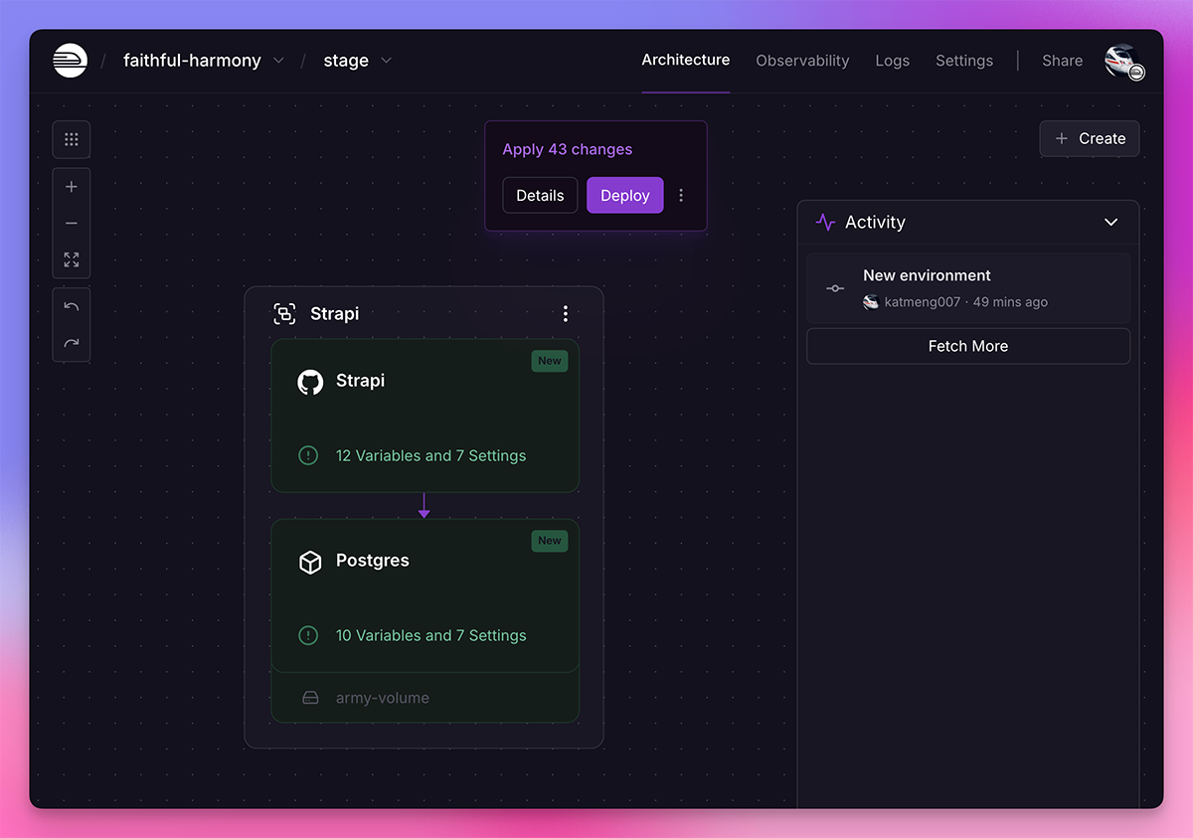Zoom in with the plus icon

pos(72,187)
